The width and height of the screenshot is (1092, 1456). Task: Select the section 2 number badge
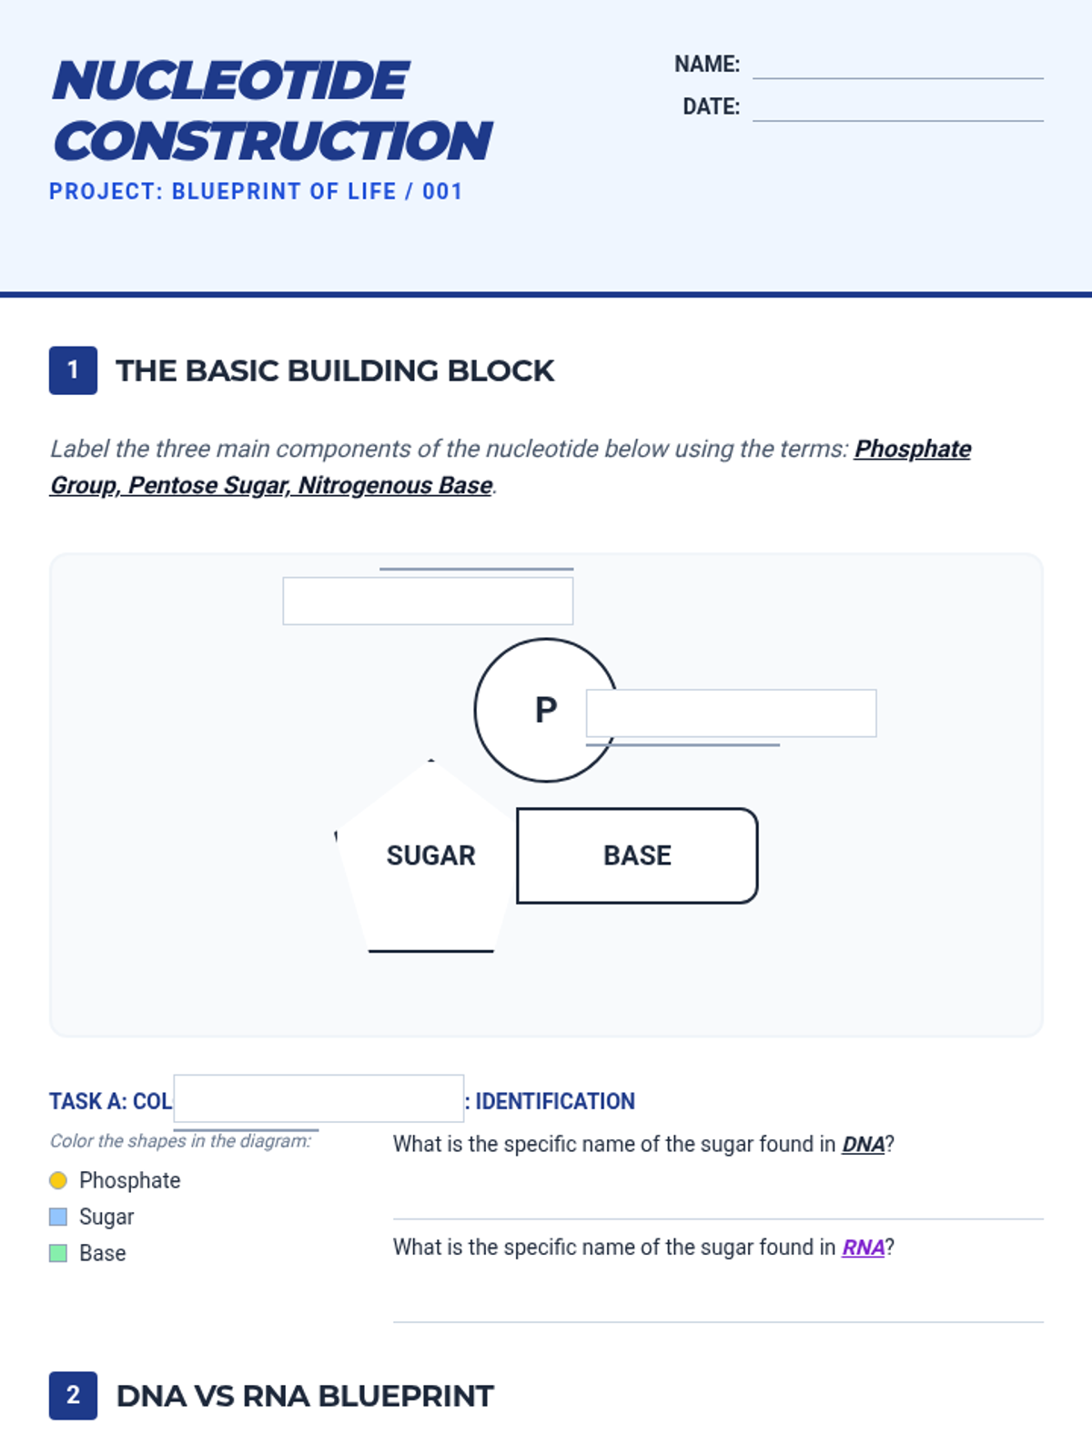(x=73, y=1395)
